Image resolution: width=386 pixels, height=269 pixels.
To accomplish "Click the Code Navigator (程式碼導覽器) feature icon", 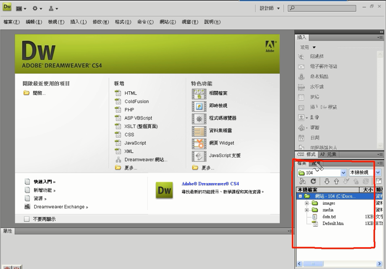I will coord(199,119).
